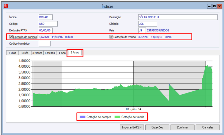This screenshot has height=135, width=224.
Task: Click the empty Codigo Numérico field
Action: click(x=45, y=44)
